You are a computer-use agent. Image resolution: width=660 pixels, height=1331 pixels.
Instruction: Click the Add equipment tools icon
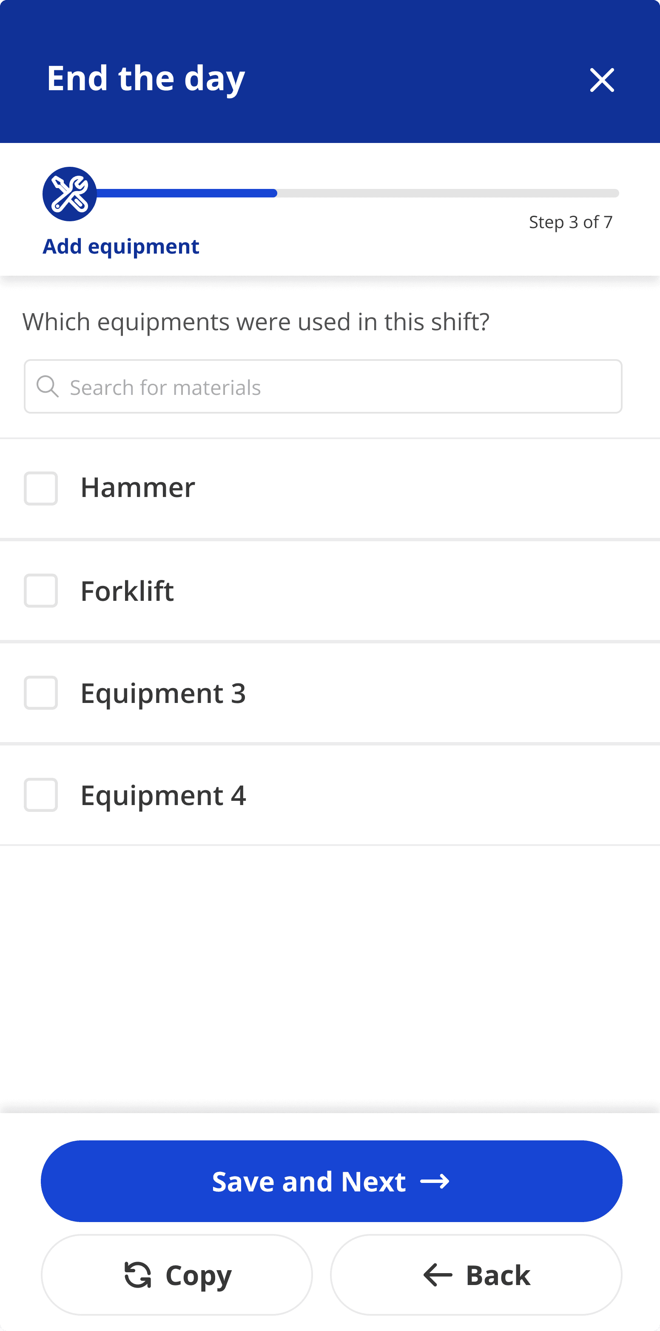tap(70, 194)
